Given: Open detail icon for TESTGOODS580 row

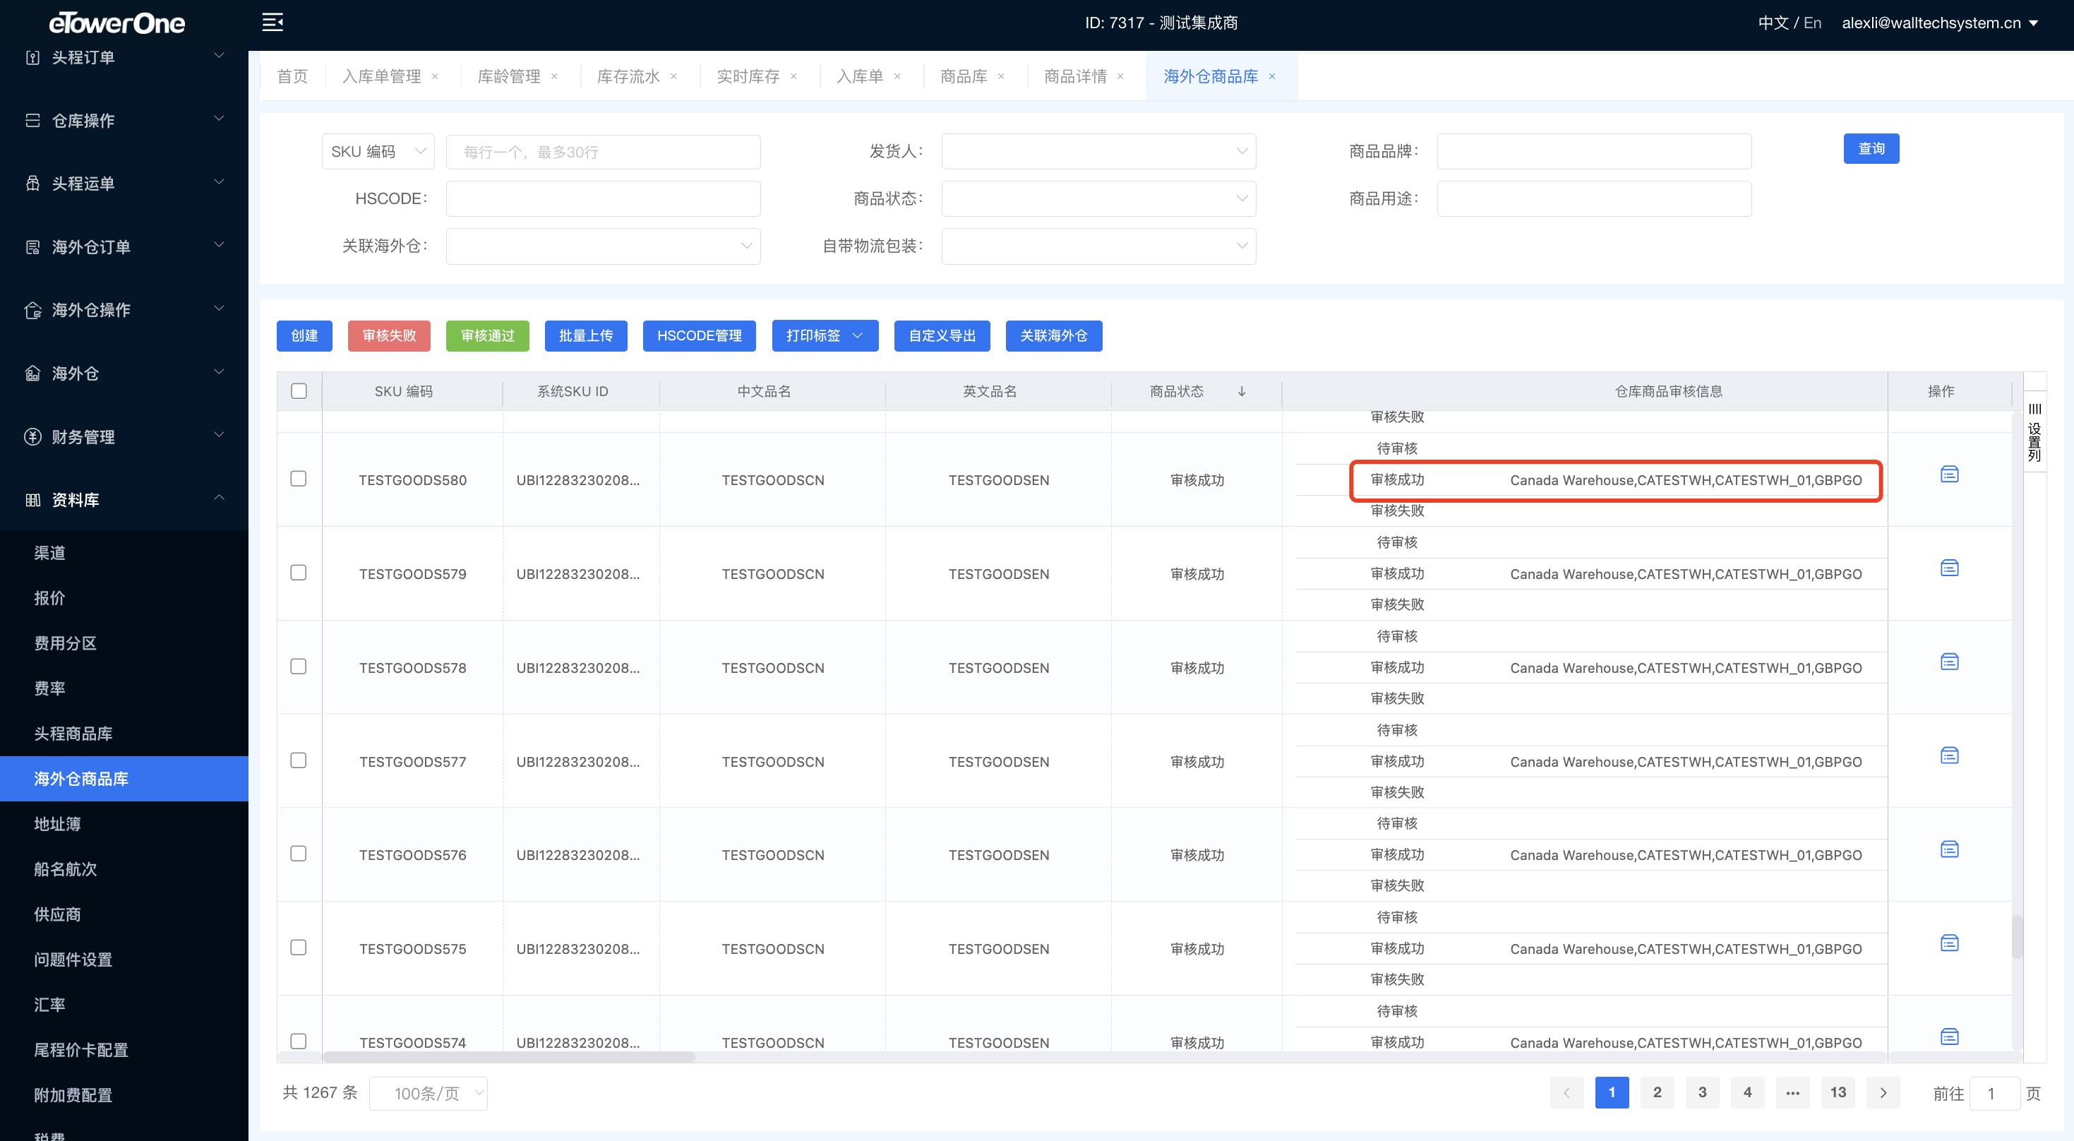Looking at the screenshot, I should pos(1948,474).
